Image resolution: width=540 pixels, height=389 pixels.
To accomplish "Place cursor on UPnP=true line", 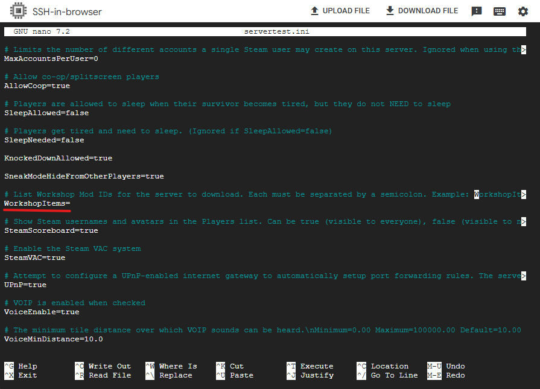I will (25, 285).
